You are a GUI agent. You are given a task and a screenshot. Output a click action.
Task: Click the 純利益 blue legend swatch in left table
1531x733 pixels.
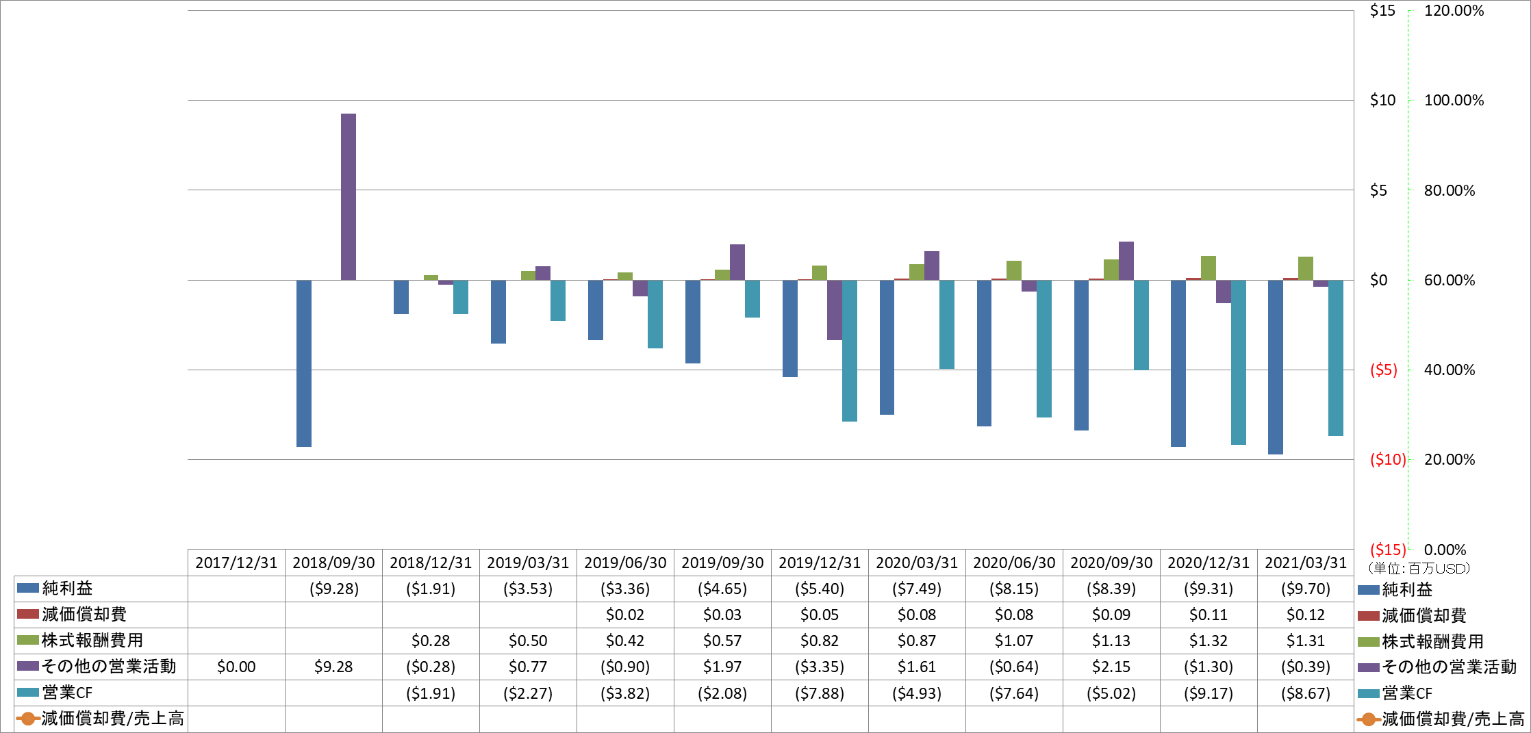tap(27, 588)
